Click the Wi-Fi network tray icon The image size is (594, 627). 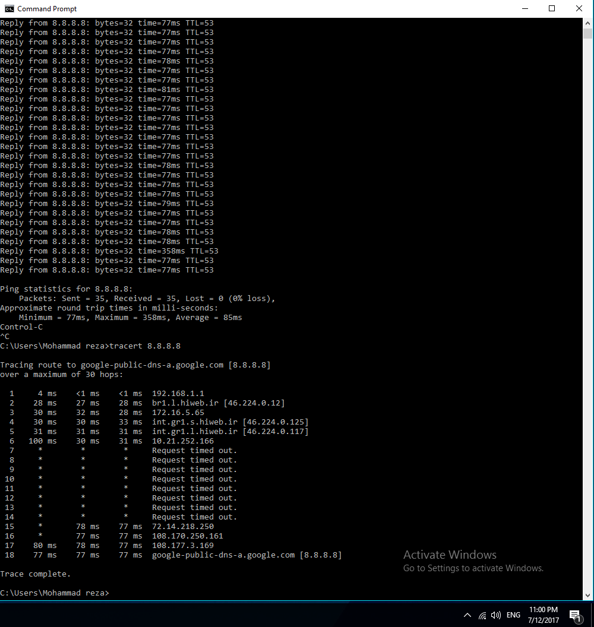click(x=482, y=615)
